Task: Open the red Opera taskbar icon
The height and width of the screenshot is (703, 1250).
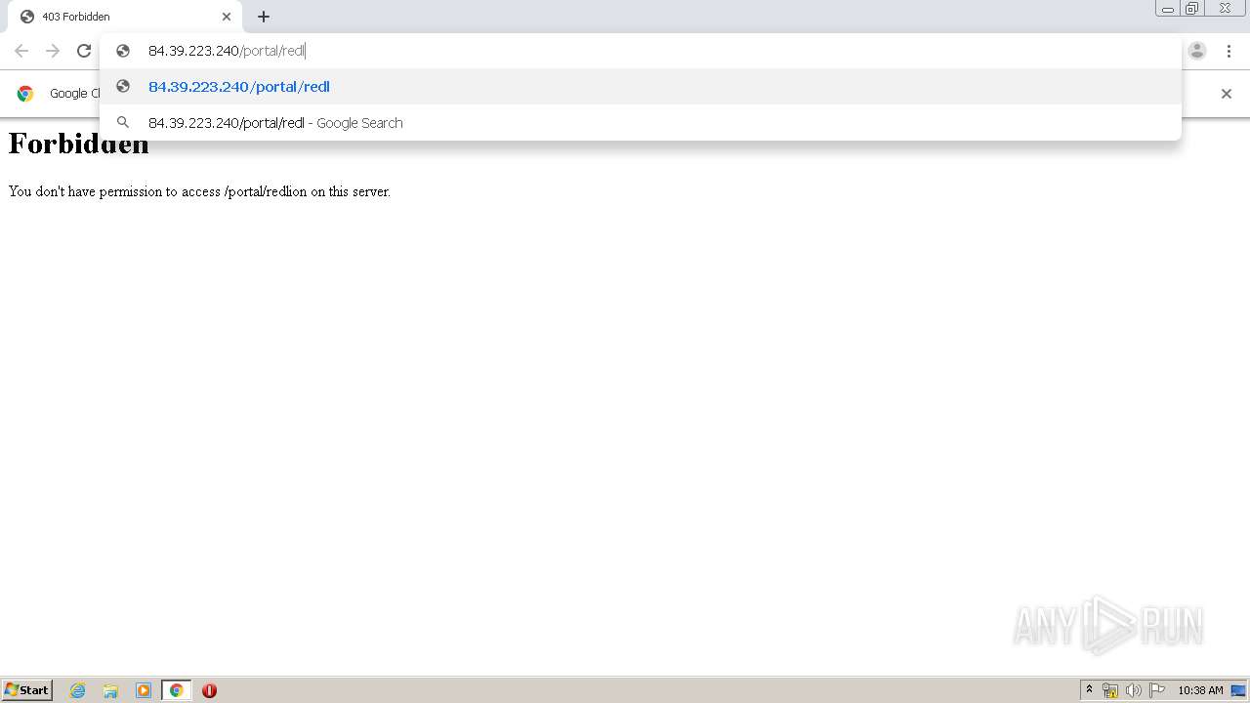Action: [x=209, y=690]
